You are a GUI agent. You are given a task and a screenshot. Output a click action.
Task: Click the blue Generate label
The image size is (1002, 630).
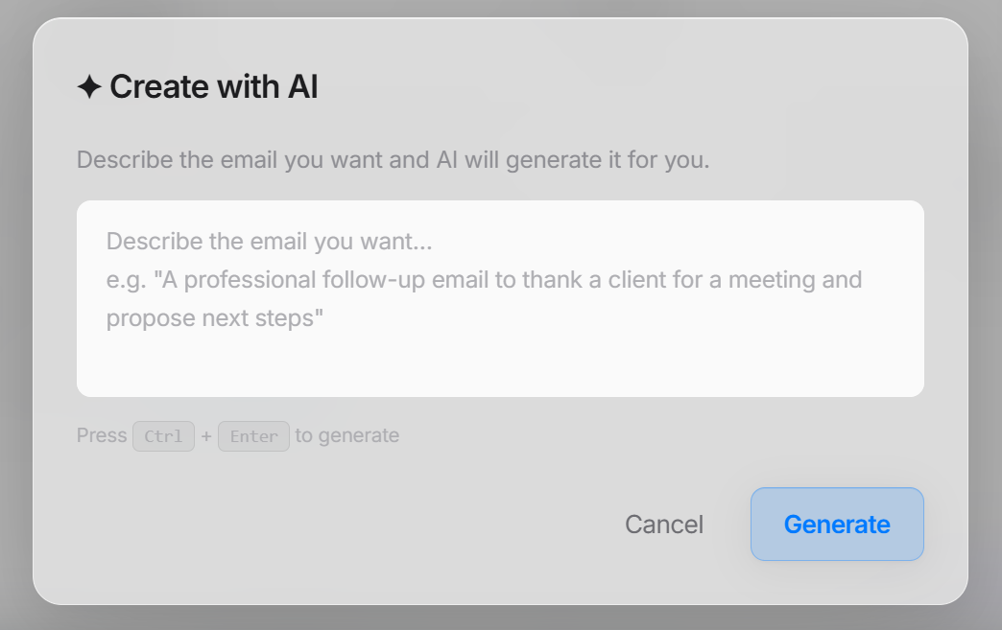(837, 524)
